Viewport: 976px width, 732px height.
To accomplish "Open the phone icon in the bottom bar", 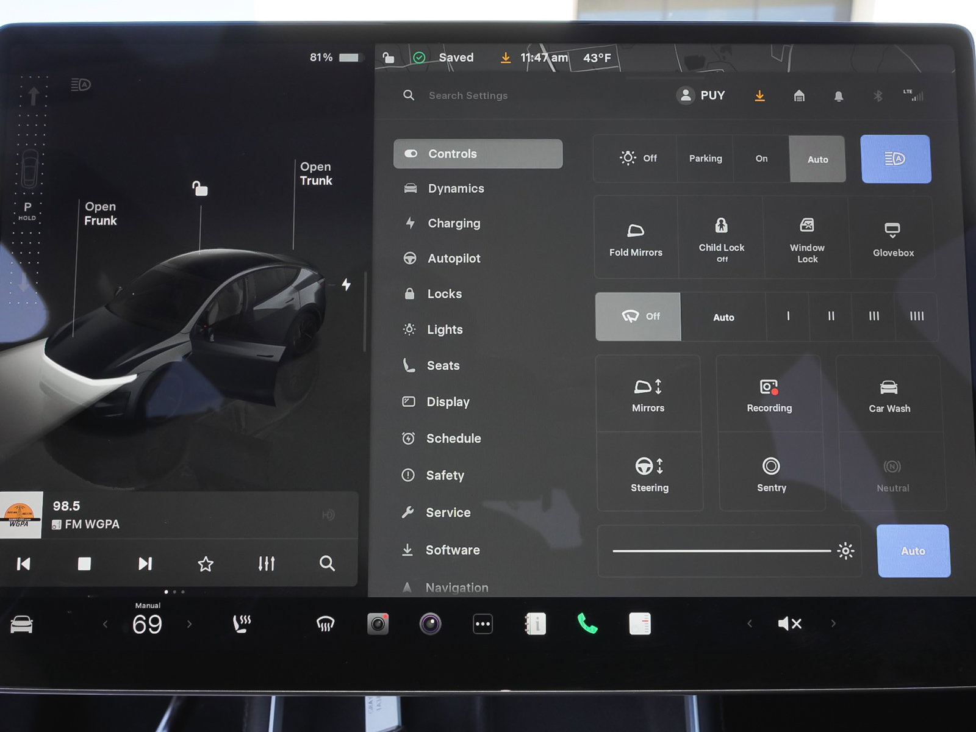I will point(587,623).
